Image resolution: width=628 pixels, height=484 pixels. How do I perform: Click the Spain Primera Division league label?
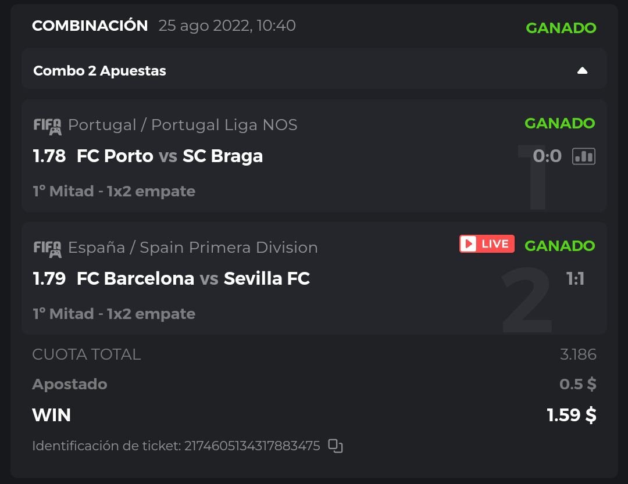[193, 248]
